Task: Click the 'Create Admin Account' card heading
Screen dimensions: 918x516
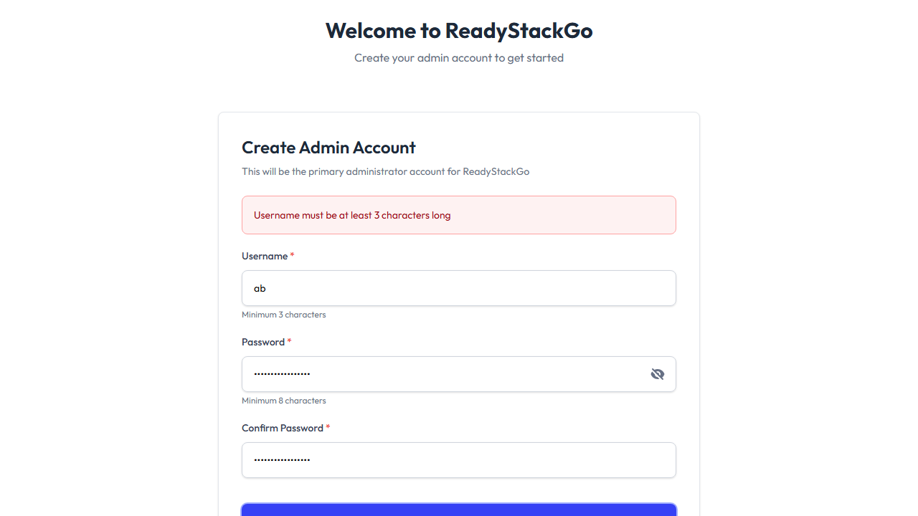Action: coord(328,148)
